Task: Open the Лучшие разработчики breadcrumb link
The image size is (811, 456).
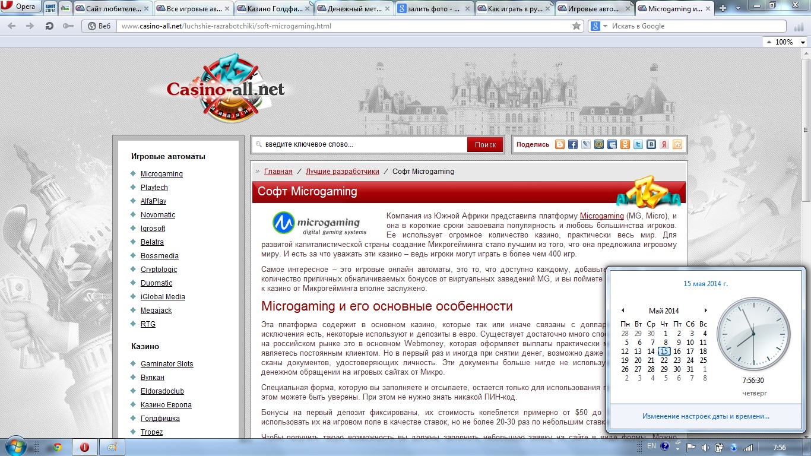Action: click(343, 172)
